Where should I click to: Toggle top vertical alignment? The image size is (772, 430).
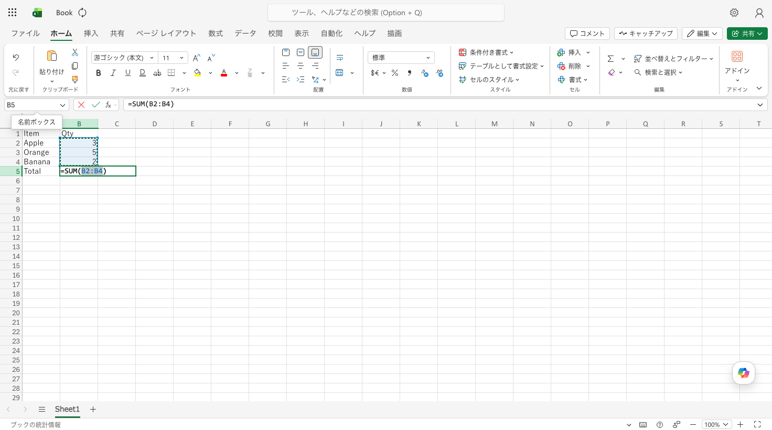point(286,52)
